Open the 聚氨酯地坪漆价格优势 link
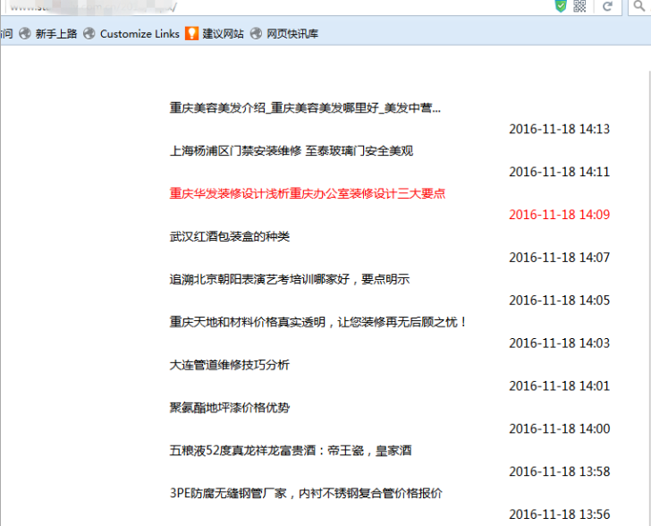 click(230, 408)
